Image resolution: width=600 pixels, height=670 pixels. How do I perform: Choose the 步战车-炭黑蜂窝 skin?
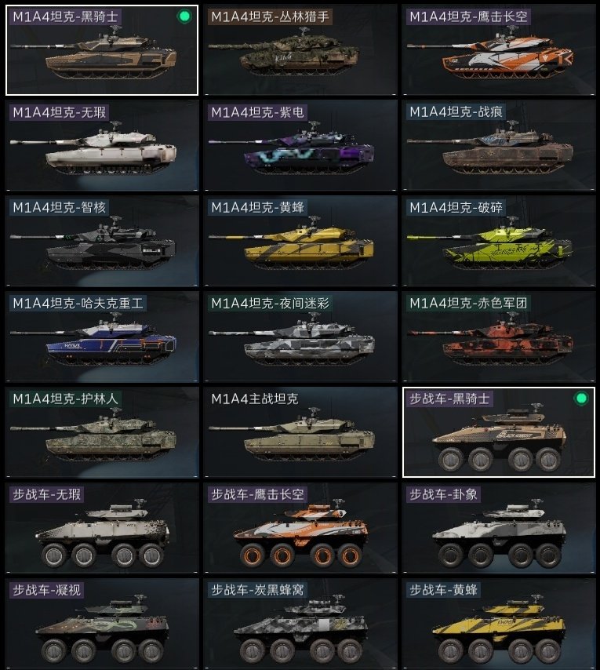(x=300, y=624)
